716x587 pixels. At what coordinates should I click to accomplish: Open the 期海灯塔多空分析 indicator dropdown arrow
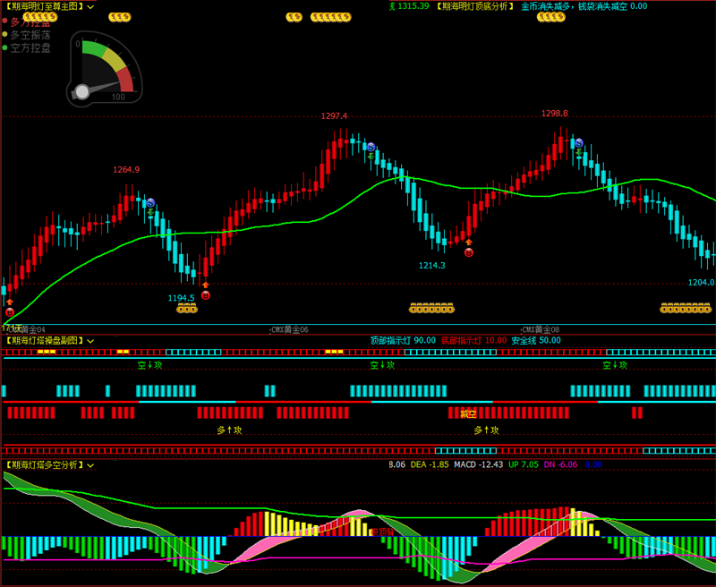point(90,465)
